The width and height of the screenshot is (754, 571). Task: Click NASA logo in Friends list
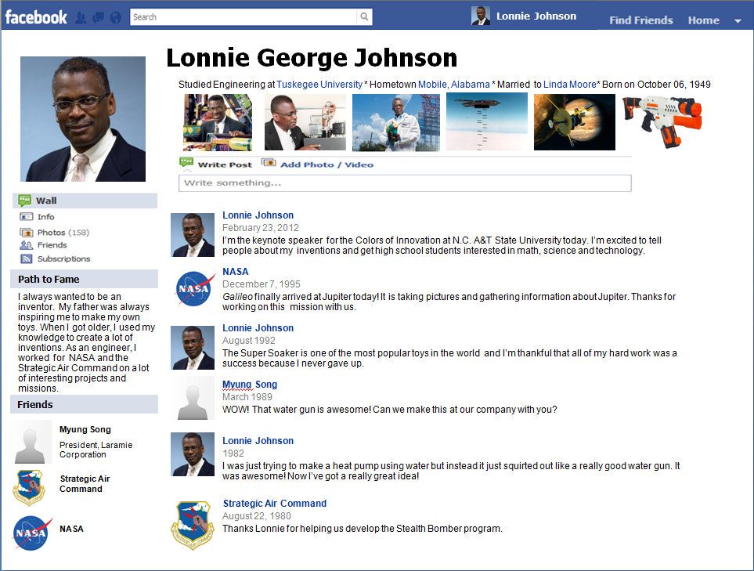tap(32, 533)
